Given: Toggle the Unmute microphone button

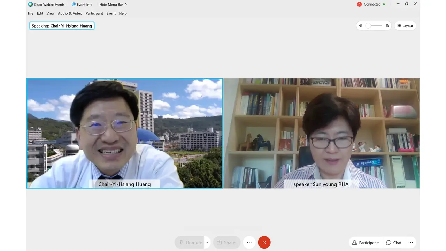Looking at the screenshot, I should click(x=190, y=242).
